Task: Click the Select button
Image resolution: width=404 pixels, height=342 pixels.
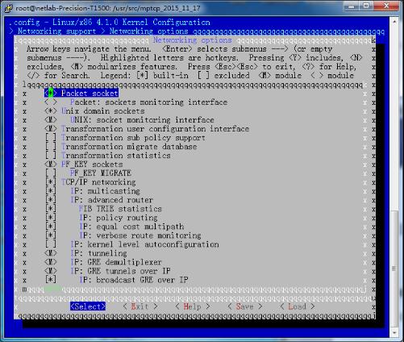Action: (x=88, y=307)
